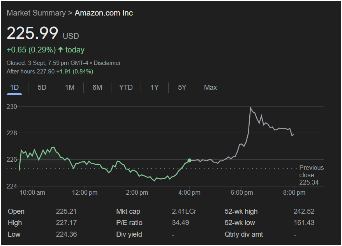
Task: Open the Market Summary breadcrumb link
Action: point(36,13)
